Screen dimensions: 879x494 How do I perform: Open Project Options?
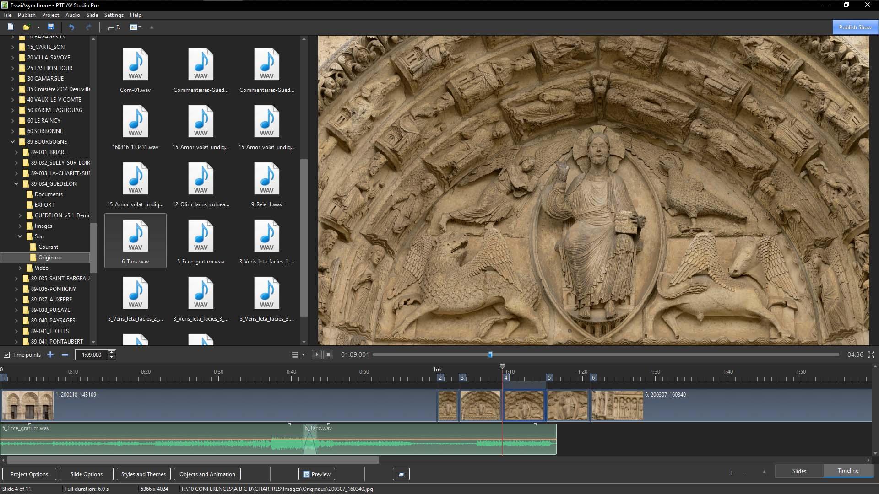[29, 474]
